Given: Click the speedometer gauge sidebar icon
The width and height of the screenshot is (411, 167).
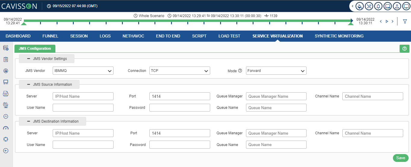Looking at the screenshot, I should click(x=6, y=128).
